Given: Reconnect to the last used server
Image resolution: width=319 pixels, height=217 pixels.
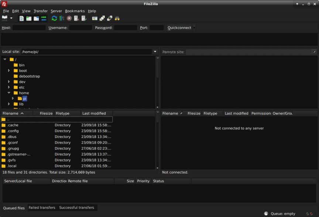Looking at the screenshot, I should point(83,18).
